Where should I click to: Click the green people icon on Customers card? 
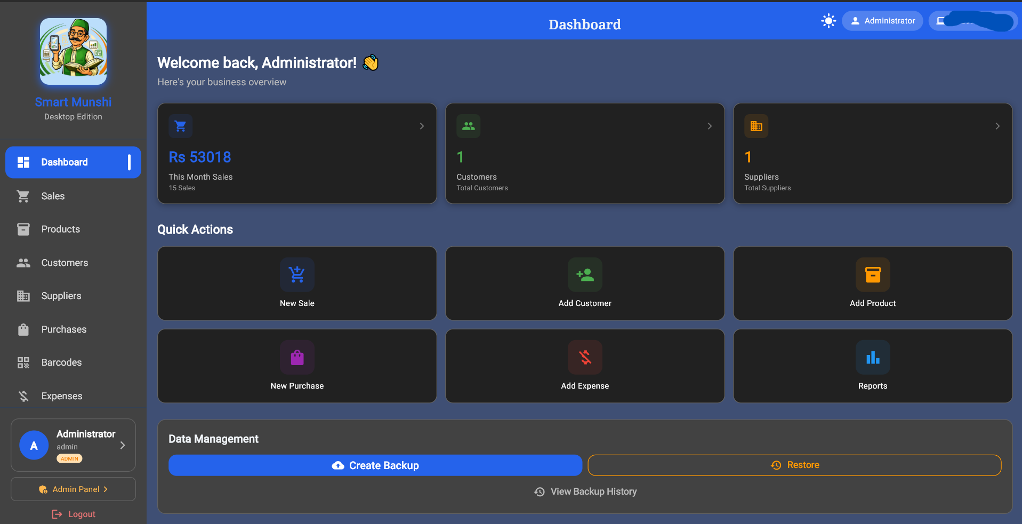click(469, 126)
